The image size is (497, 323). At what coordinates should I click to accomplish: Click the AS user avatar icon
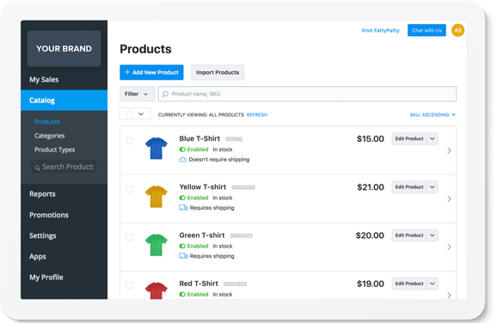pos(457,30)
